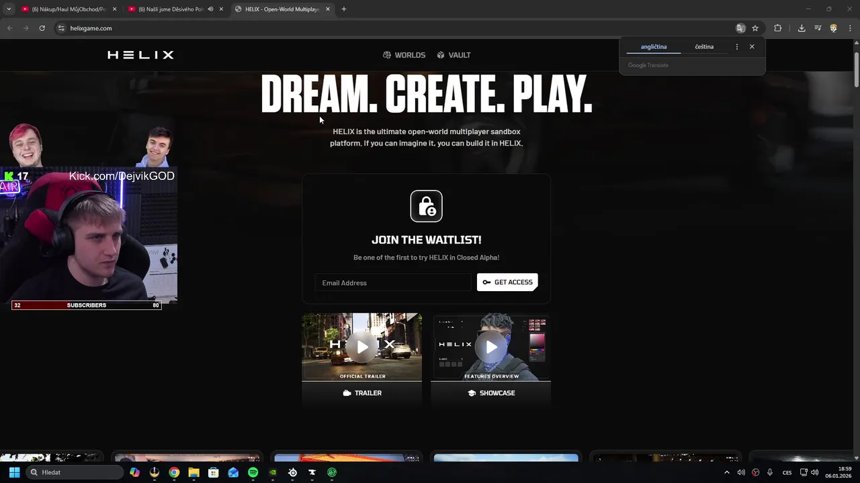Click the taskbar Hledat search box
Viewport: 860px width, 483px height.
75,472
